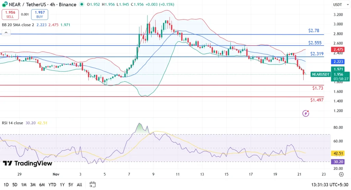Viewport: 351px width, 190px height.
Task: Select the 1D time range
Action: pyautogui.click(x=6, y=185)
